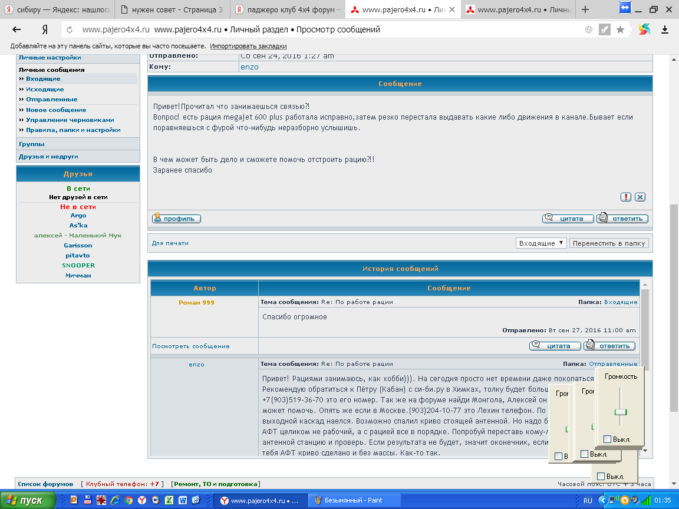Open the globe icon in the address bar
Screen dimensions: 679x509
588,29
